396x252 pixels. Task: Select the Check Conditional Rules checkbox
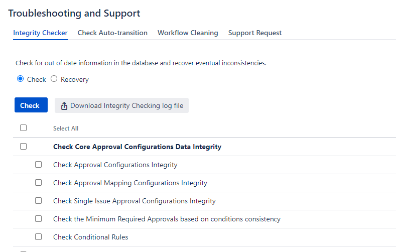[38, 237]
